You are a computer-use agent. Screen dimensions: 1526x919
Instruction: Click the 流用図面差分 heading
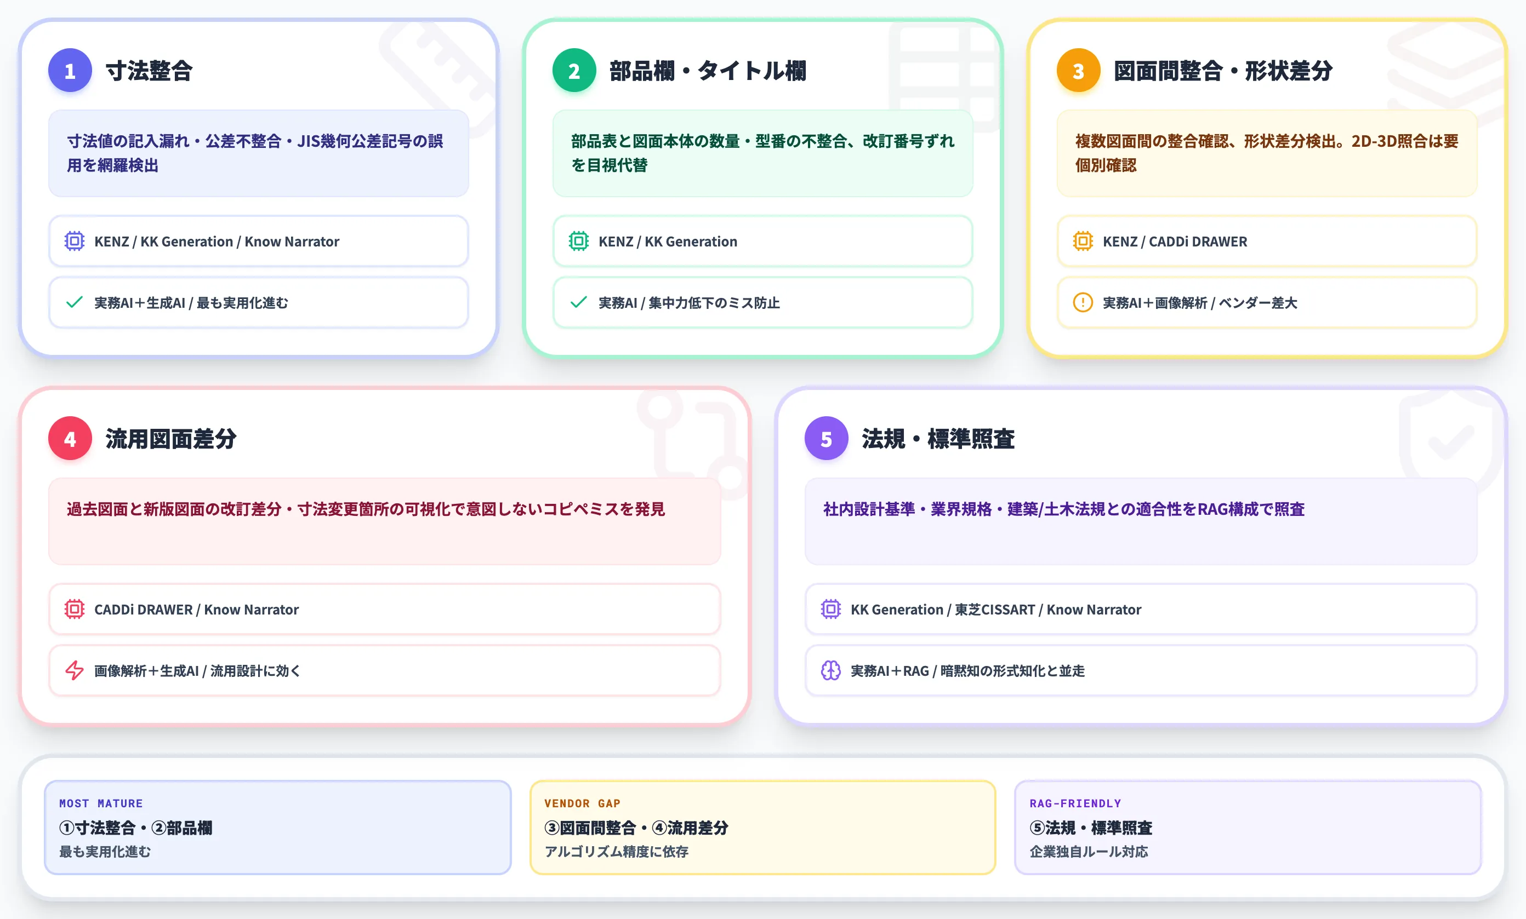[x=171, y=438]
